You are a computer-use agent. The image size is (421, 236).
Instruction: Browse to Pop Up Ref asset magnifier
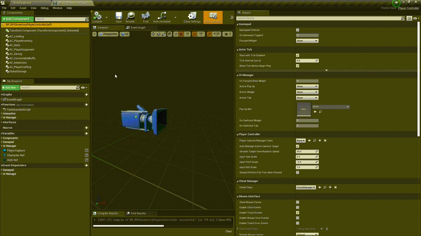coord(320,112)
